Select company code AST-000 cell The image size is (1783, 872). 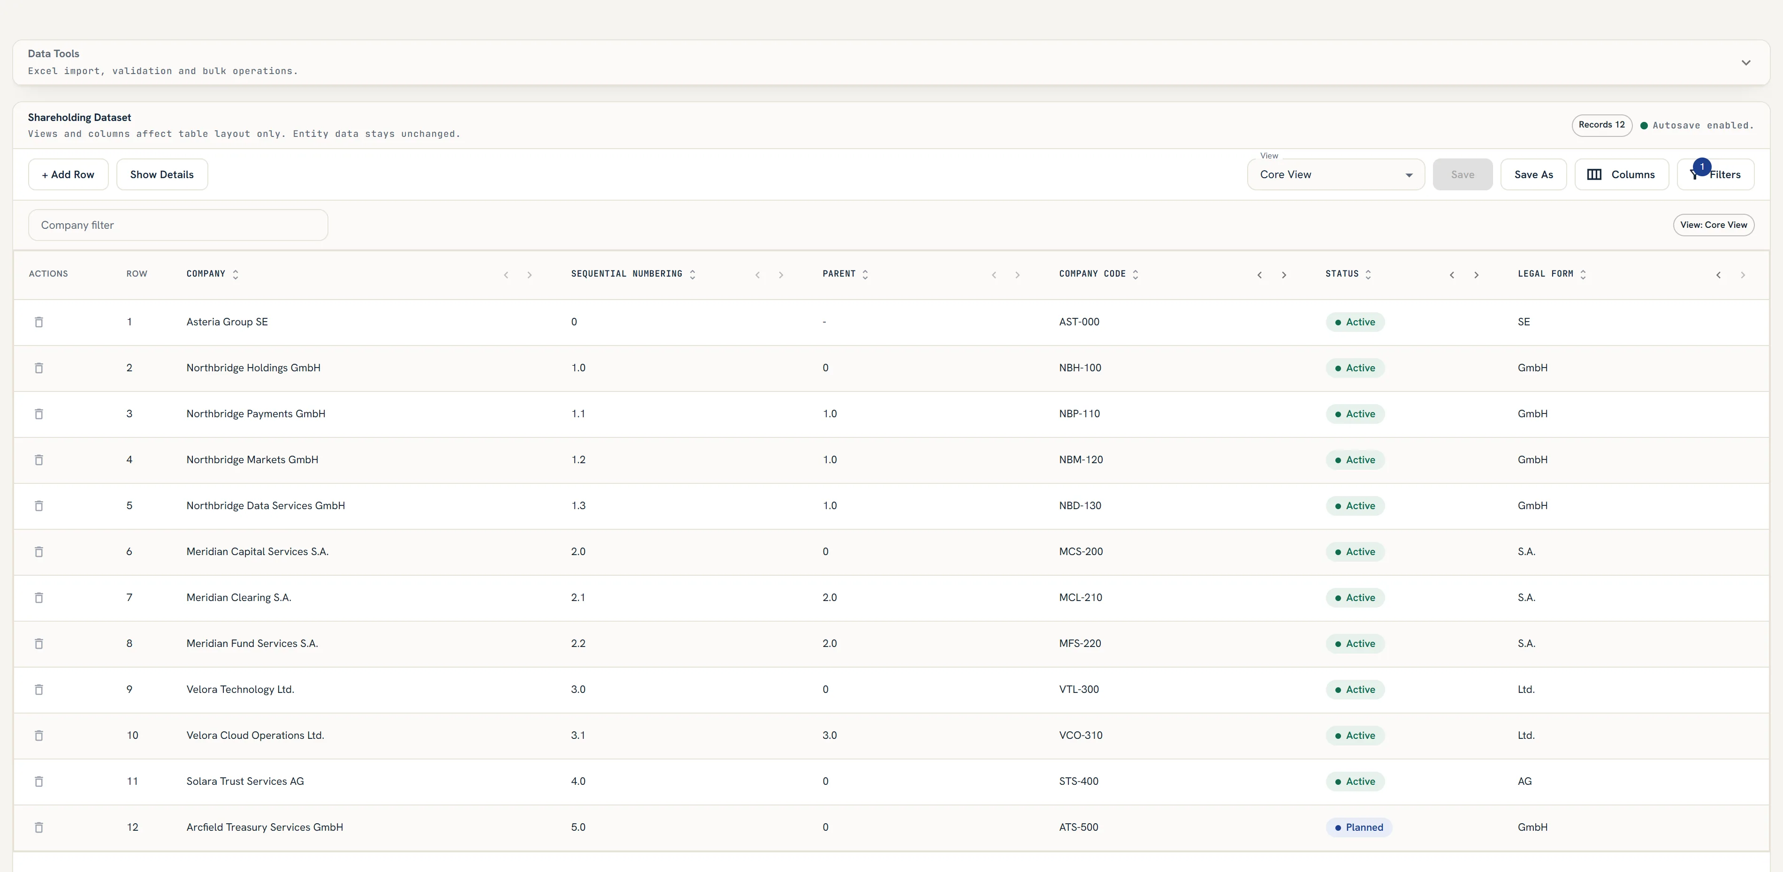click(x=1079, y=322)
